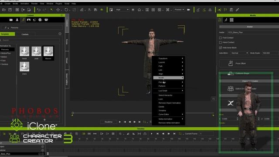Viewport: 279px width, 157px height.
Task: Click the home camera view icon
Action: (x=139, y=10)
